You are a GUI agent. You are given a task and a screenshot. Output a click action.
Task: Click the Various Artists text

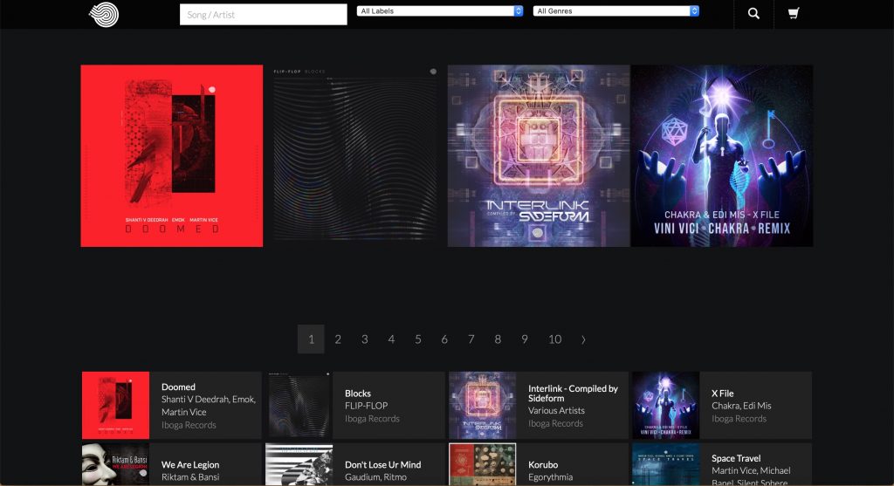556,410
